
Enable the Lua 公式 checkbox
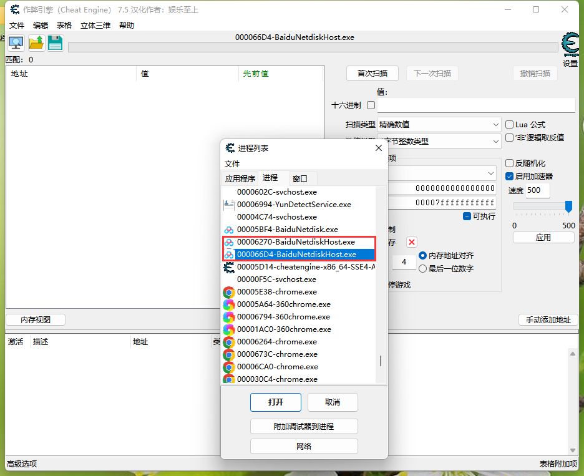509,124
